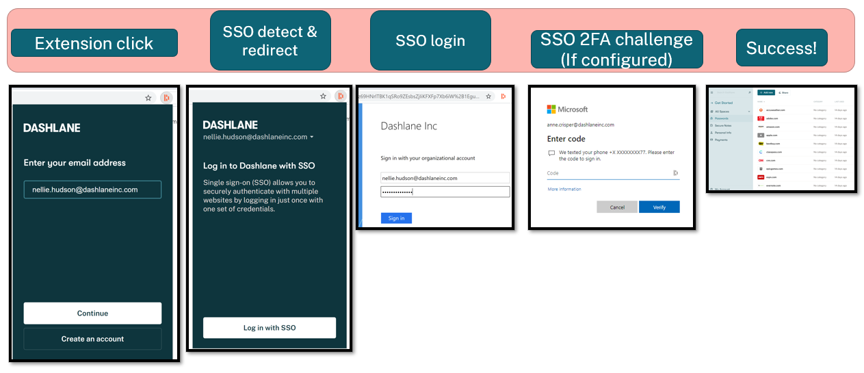Click the Code input field
This screenshot has height=373, width=864.
(x=613, y=173)
